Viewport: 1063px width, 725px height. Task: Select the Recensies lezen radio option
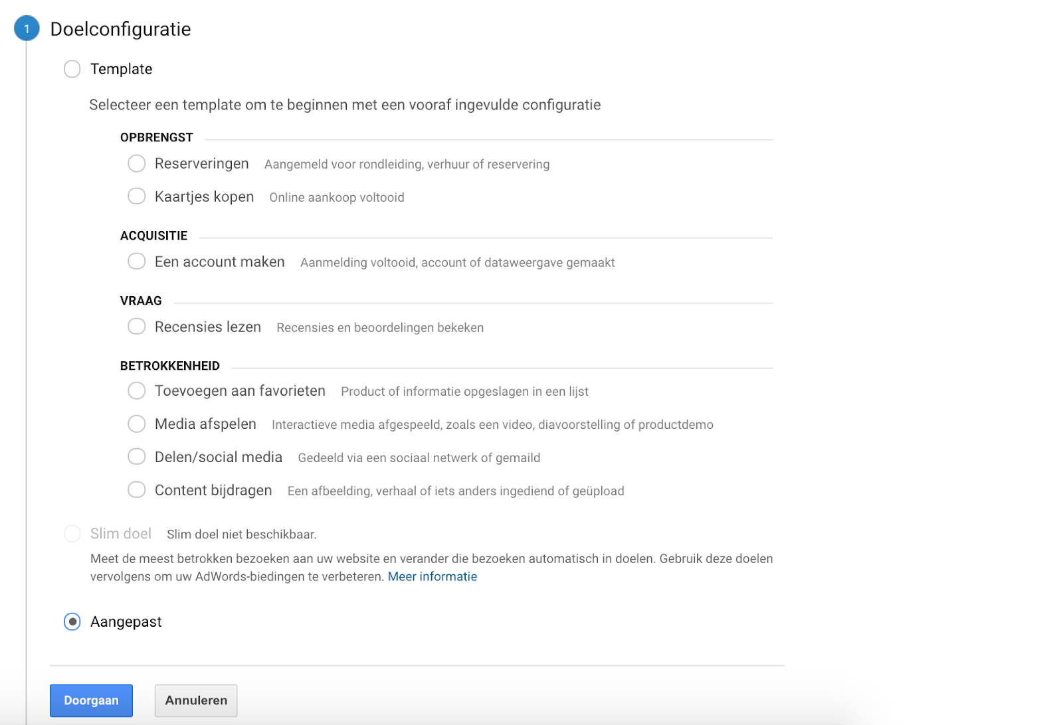pyautogui.click(x=137, y=327)
